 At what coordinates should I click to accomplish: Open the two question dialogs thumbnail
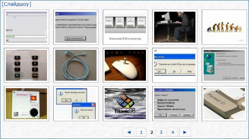[76, 104]
